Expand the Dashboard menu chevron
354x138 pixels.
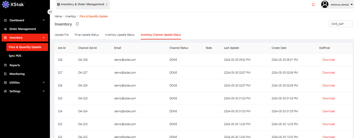tap(44, 20)
